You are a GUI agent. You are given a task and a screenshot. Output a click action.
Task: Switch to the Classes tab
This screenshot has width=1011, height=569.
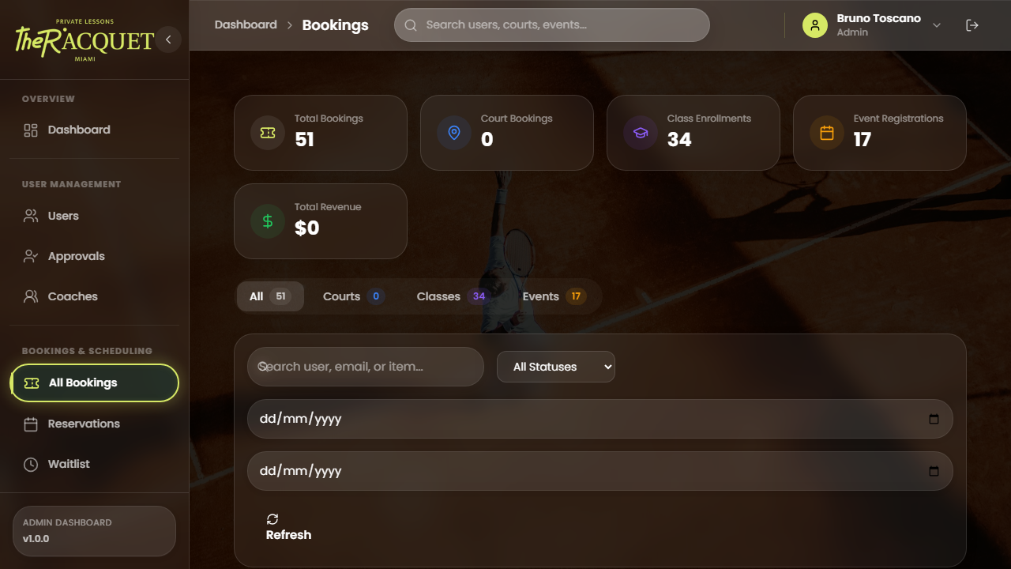coord(452,296)
